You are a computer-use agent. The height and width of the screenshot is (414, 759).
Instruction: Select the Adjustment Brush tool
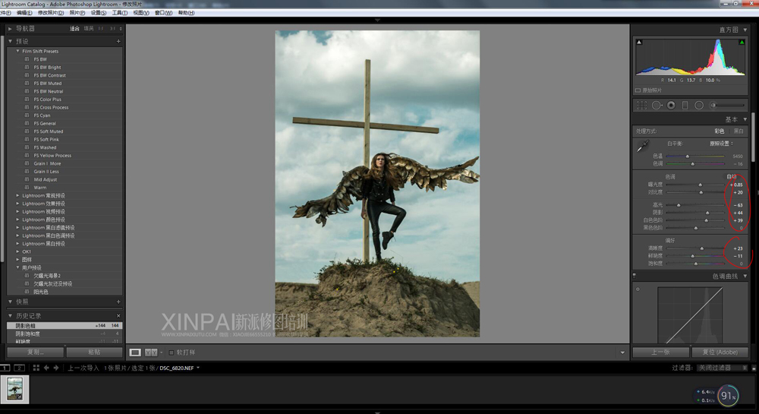pyautogui.click(x=727, y=105)
